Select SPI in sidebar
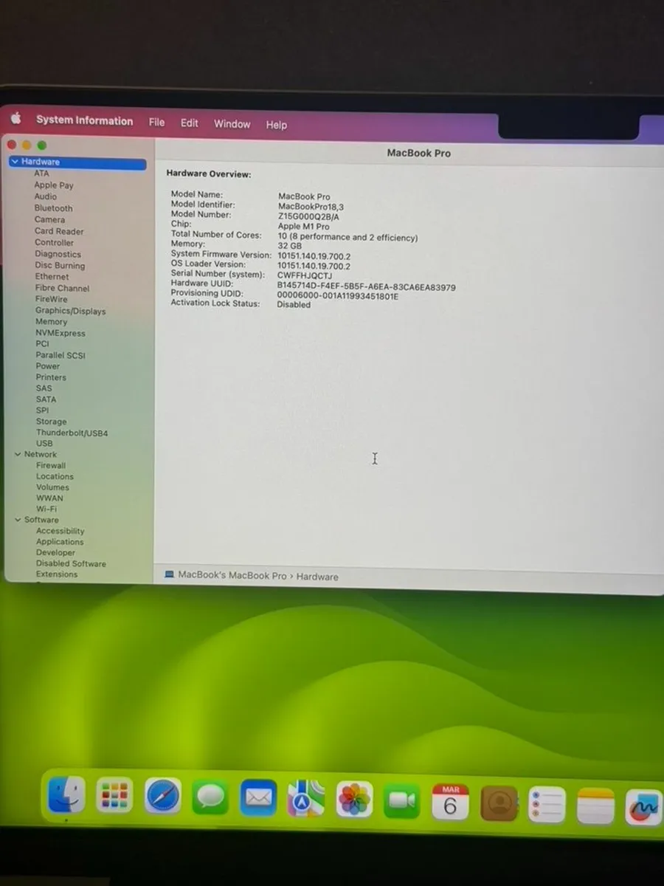664x886 pixels. tap(42, 411)
